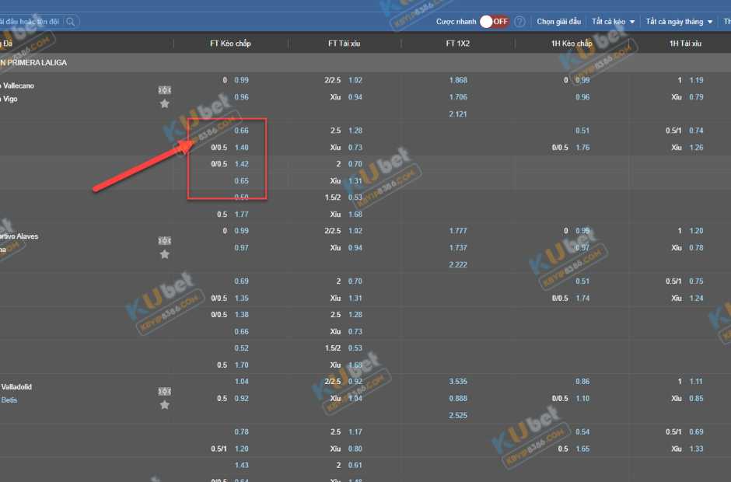Pick FT 1X2 draw odds 2.121
Image resolution: width=731 pixels, height=482 pixels.
458,114
